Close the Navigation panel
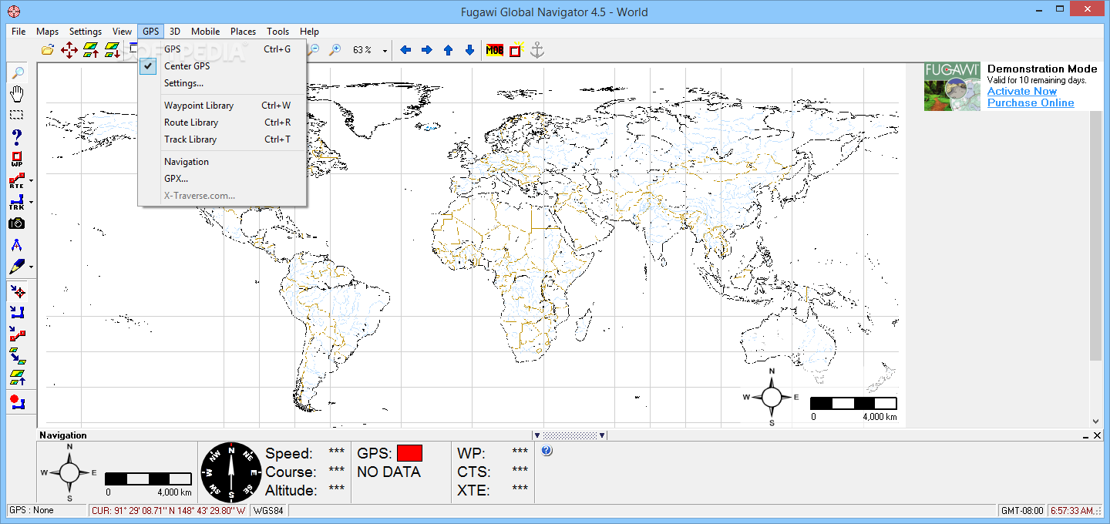 tap(1097, 435)
